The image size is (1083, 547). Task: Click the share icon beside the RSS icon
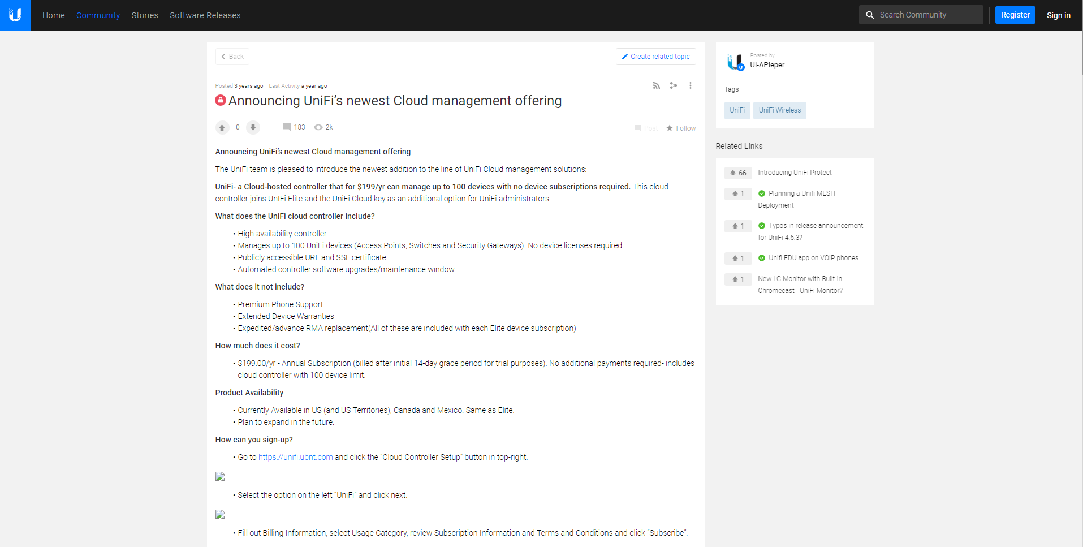point(674,85)
